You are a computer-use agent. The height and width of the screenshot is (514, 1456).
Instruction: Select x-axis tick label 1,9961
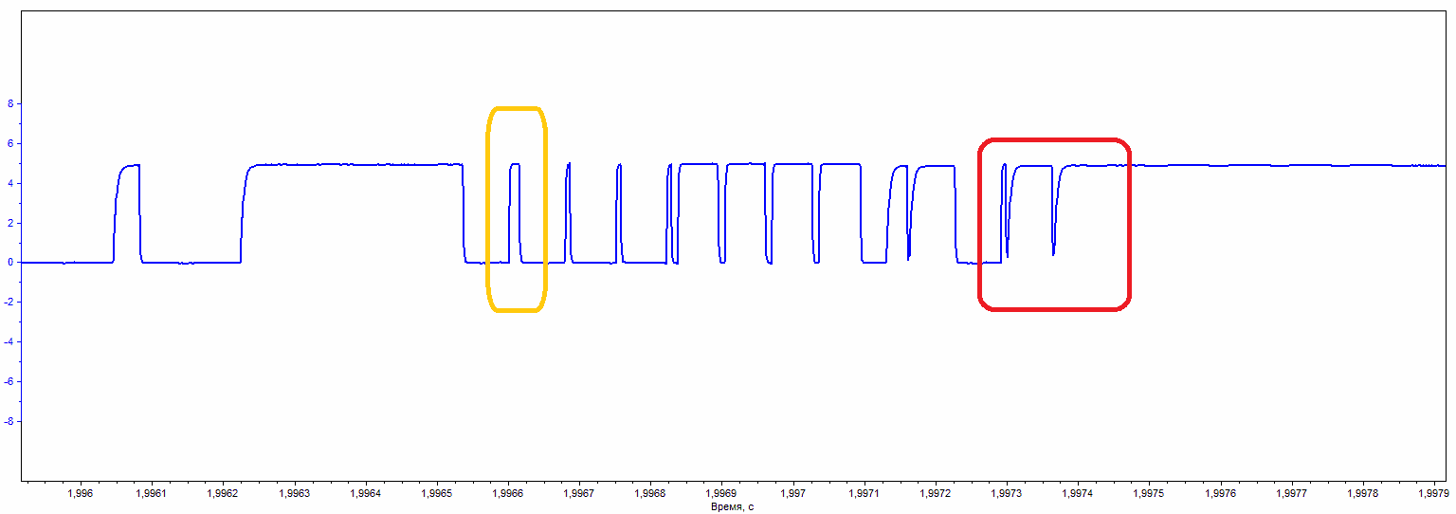tap(151, 494)
